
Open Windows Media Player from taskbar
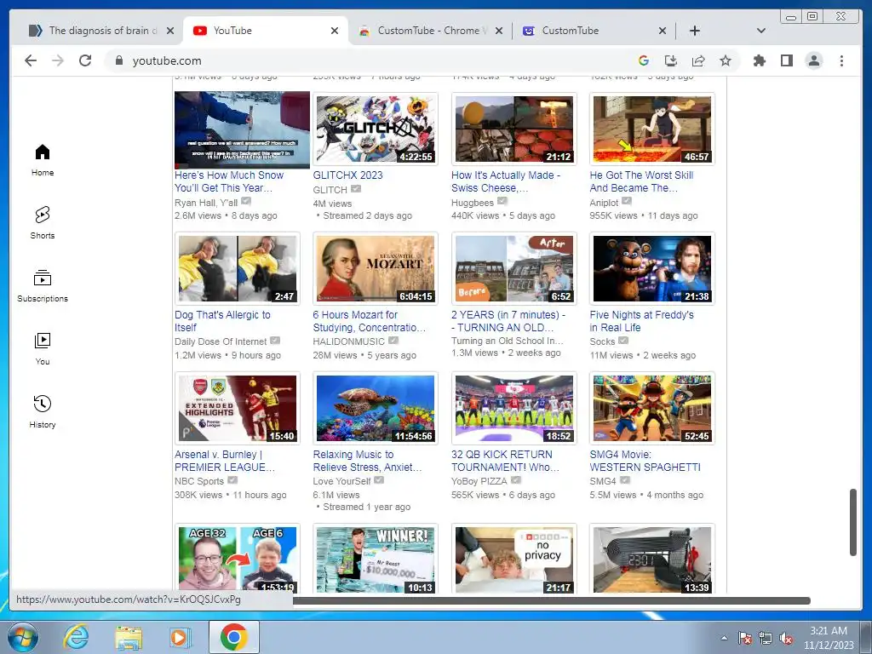pyautogui.click(x=180, y=637)
